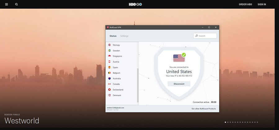
Task: Select the Singapore flag icon
Action: (x=109, y=56)
